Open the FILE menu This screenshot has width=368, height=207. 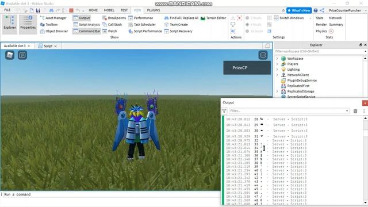(x=7, y=10)
